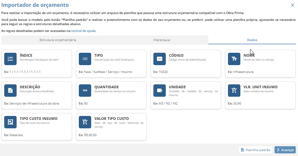The height and width of the screenshot is (156, 298).
Task: Select the Dados tab
Action: click(252, 40)
